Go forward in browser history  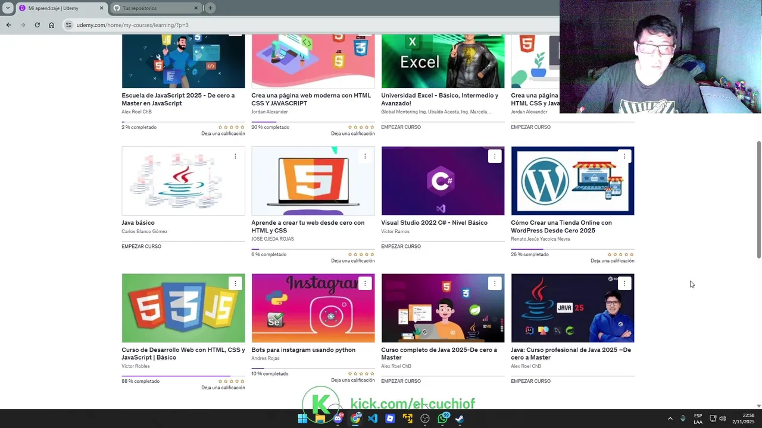coord(23,25)
